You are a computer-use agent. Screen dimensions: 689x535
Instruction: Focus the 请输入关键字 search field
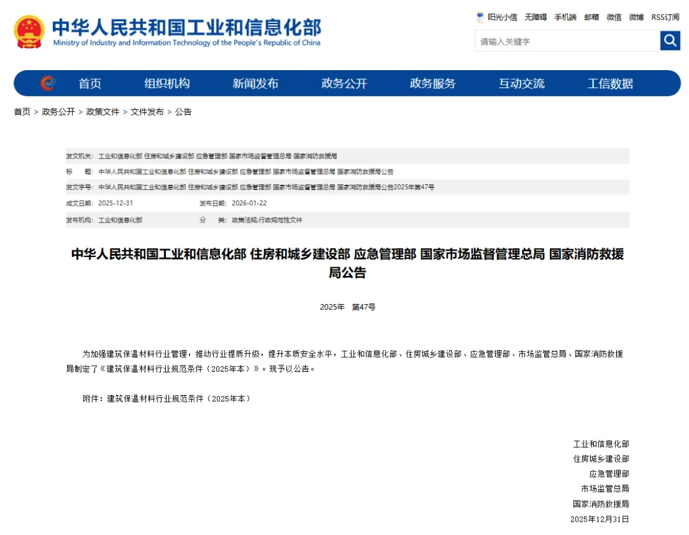[567, 41]
